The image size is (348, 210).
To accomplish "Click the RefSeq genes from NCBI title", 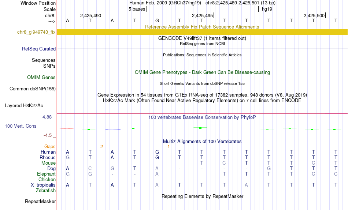I will 202,44.
